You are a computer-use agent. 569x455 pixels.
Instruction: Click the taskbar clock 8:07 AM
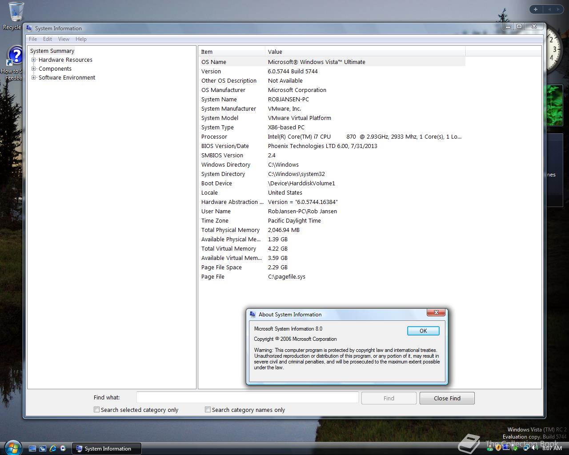552,448
